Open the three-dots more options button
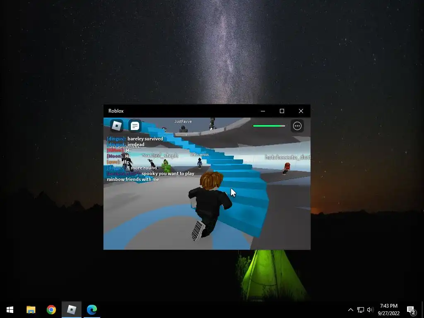This screenshot has height=318, width=424. pos(297,126)
